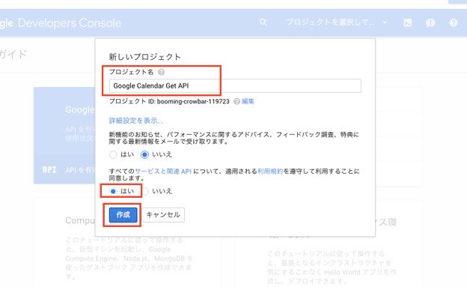Focus the project name input field
This screenshot has height=287, width=467.
(235, 86)
